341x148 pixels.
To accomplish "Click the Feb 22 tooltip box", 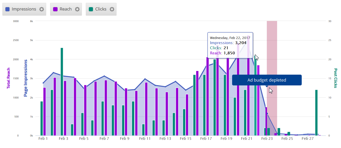I will coord(230,45).
